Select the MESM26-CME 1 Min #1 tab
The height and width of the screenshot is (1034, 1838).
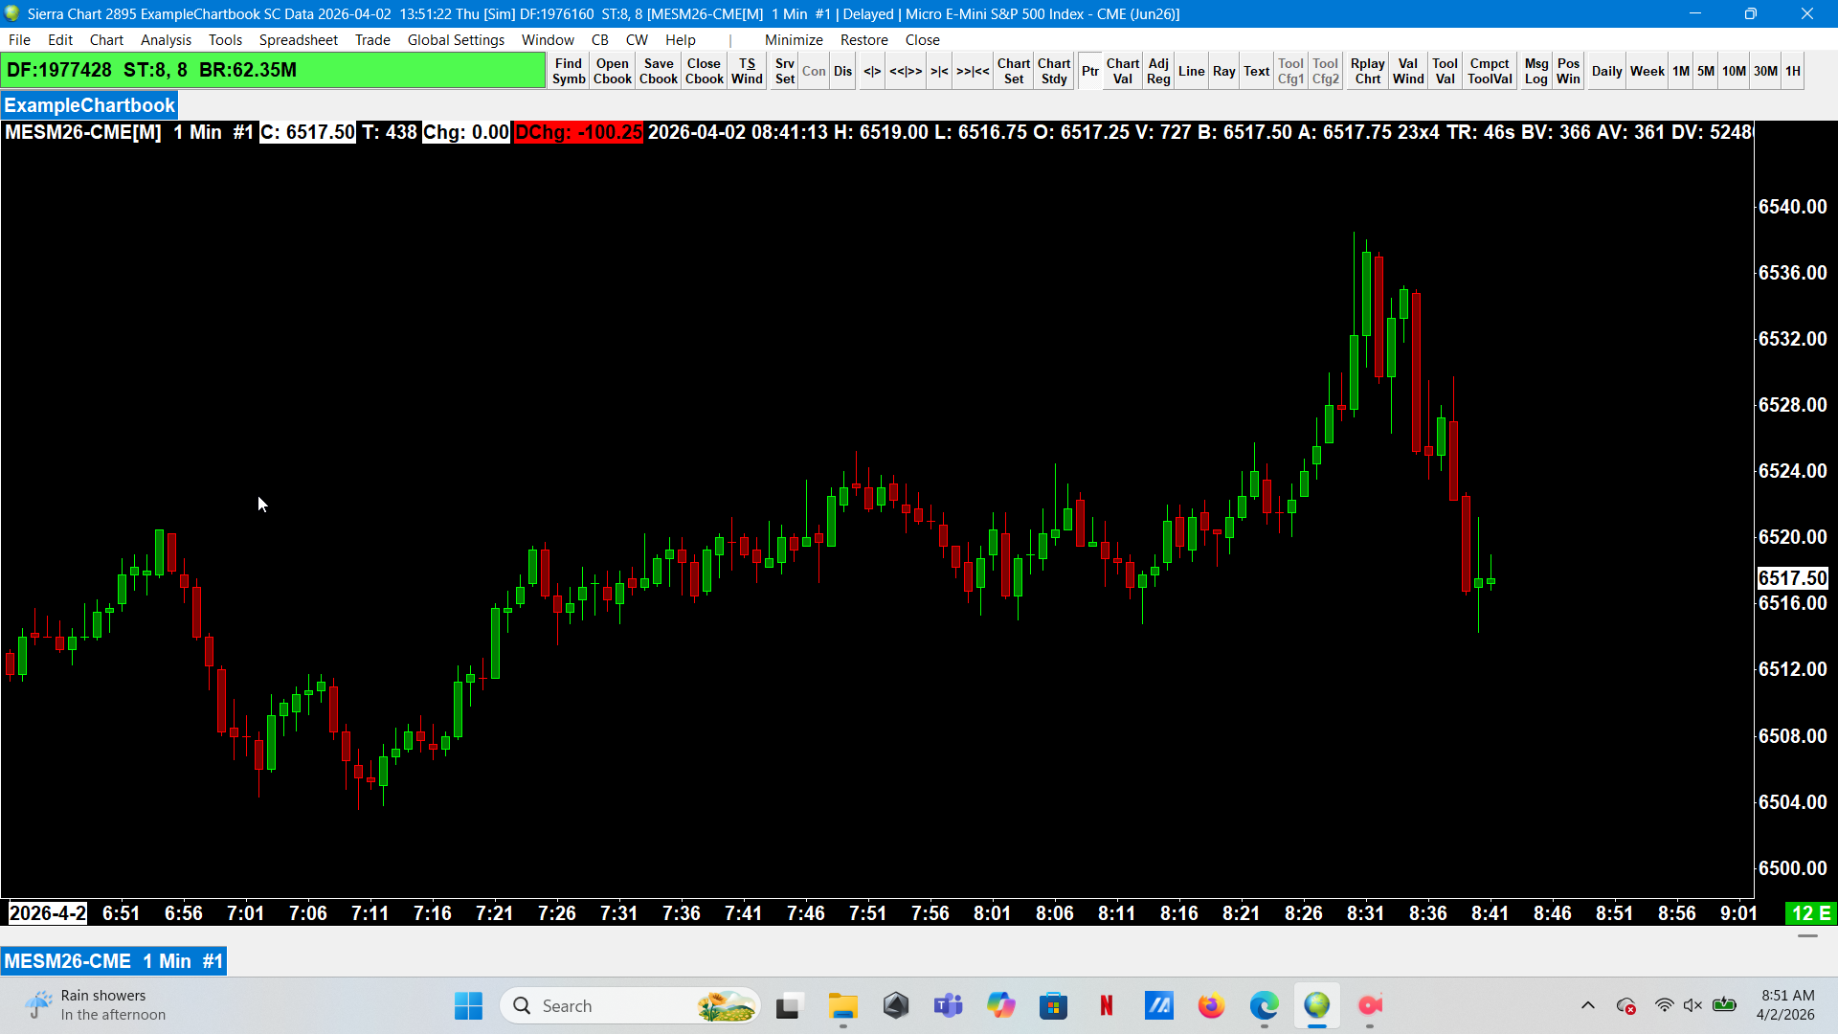pyautogui.click(x=114, y=961)
